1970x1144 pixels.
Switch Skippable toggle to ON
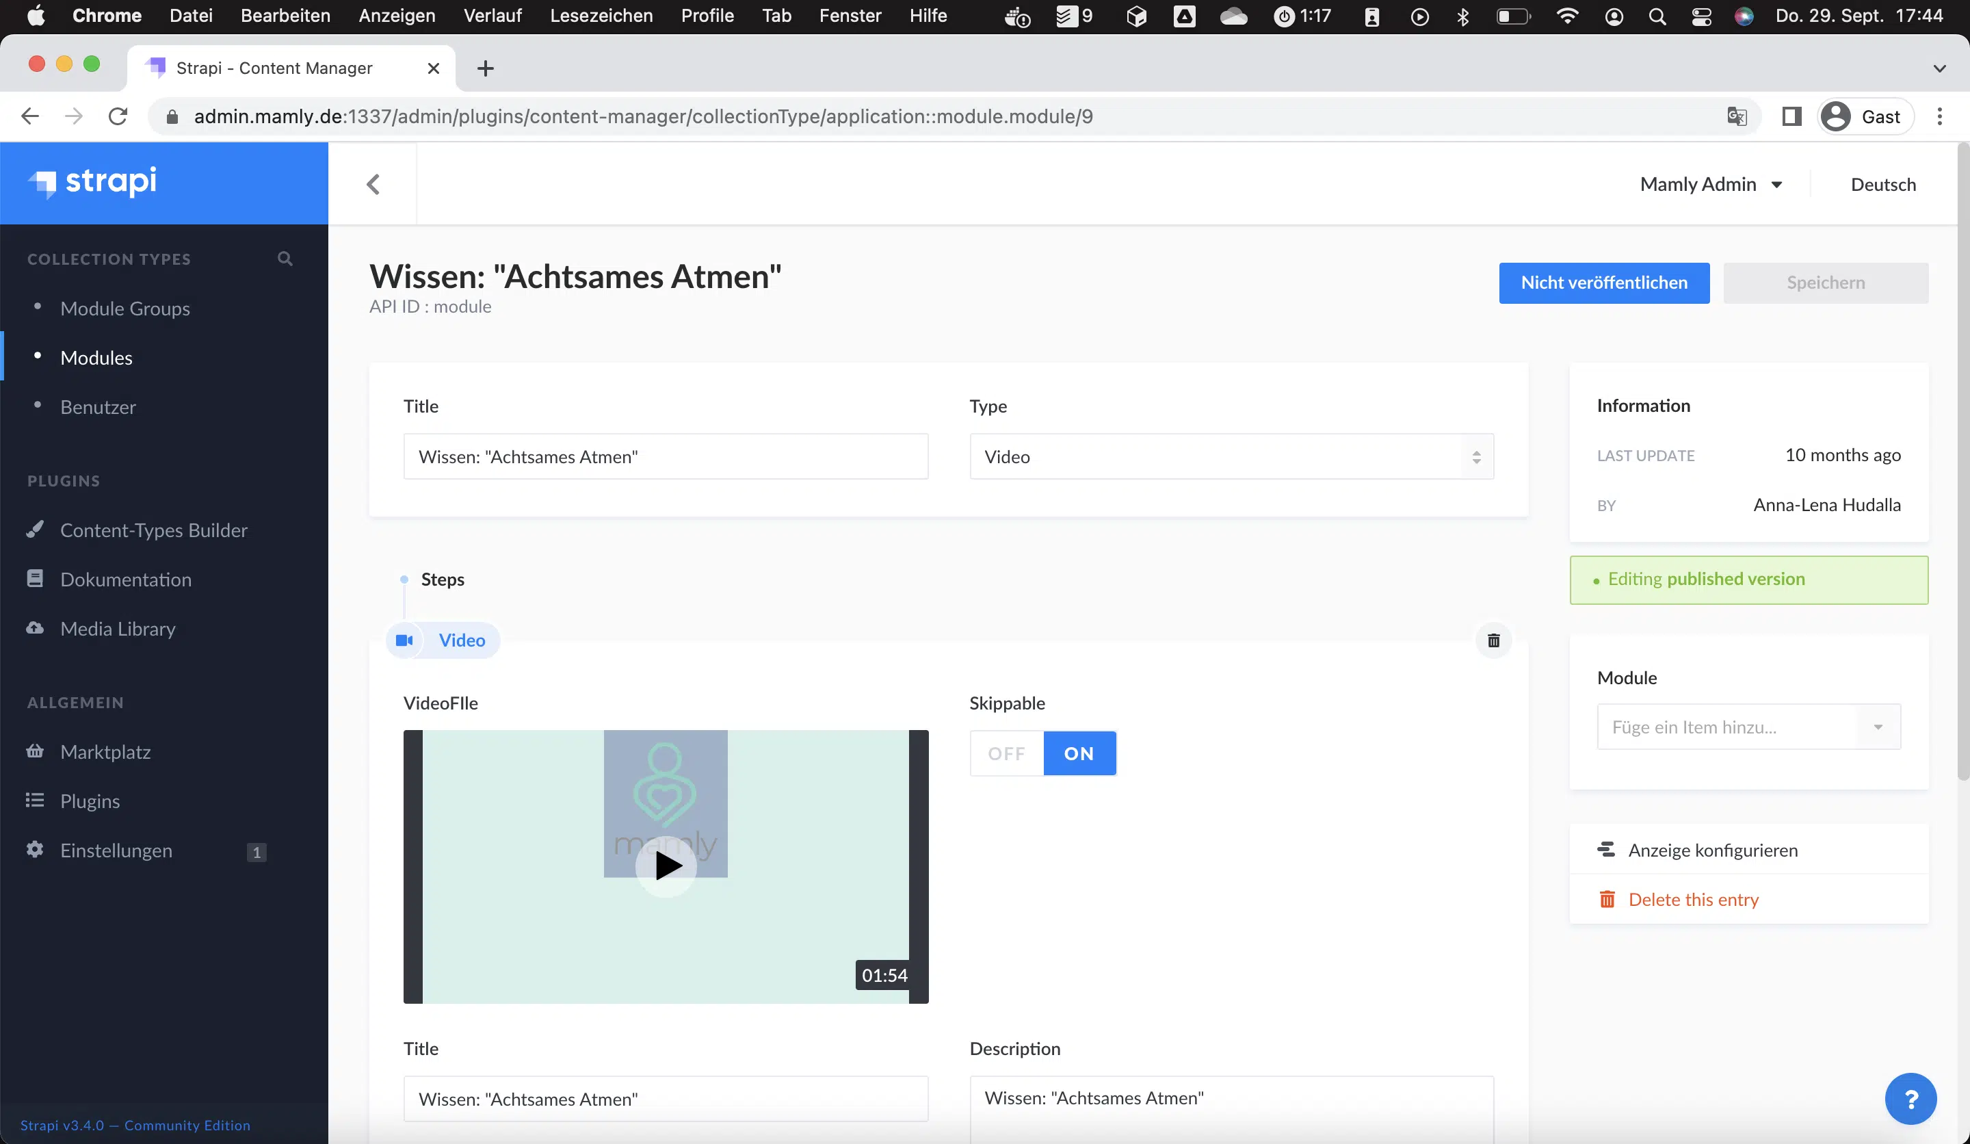pos(1079,753)
